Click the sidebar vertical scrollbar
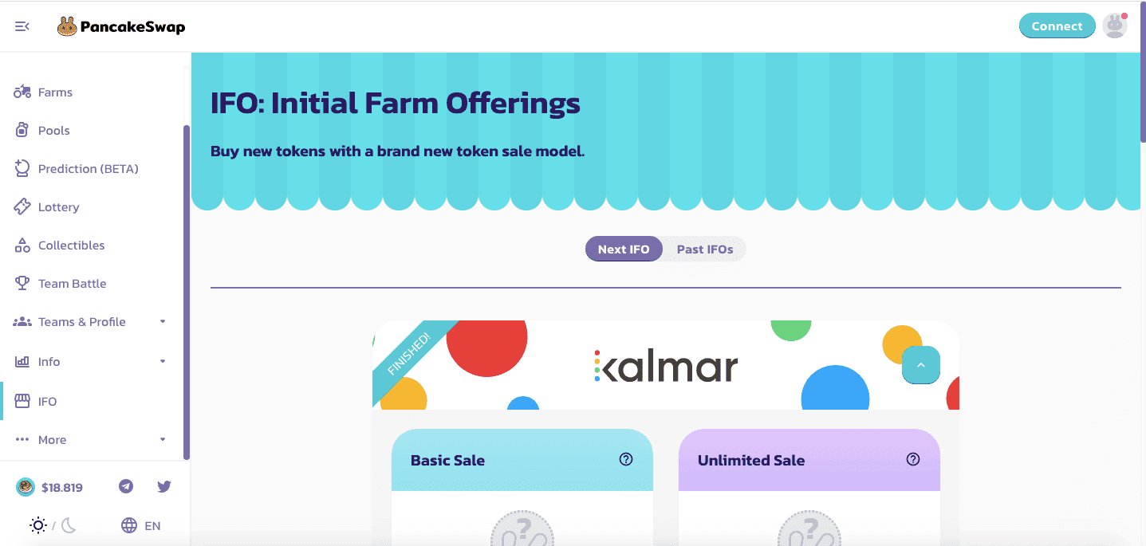The height and width of the screenshot is (546, 1146). click(x=187, y=292)
